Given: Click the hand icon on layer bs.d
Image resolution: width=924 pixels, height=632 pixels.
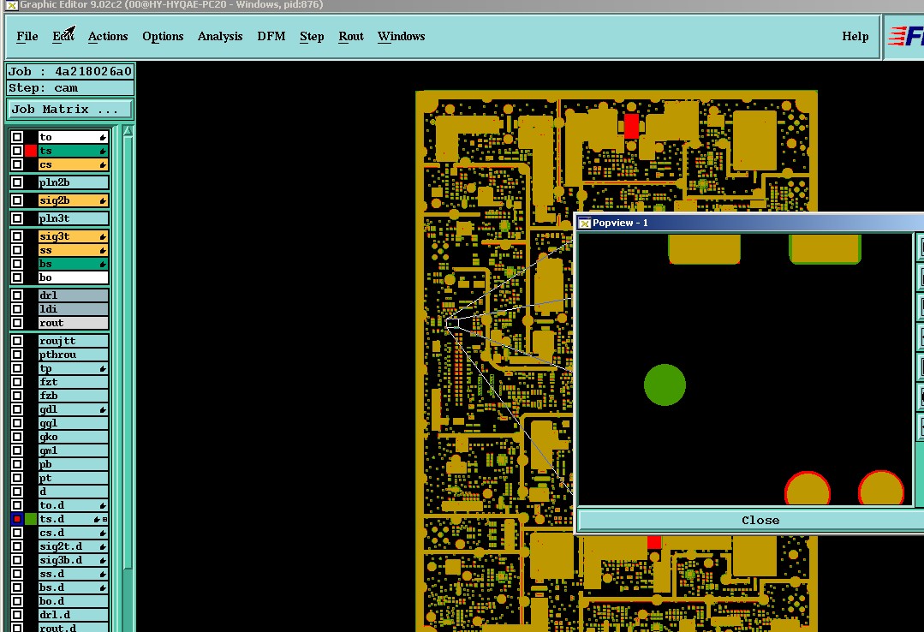Looking at the screenshot, I should (103, 587).
